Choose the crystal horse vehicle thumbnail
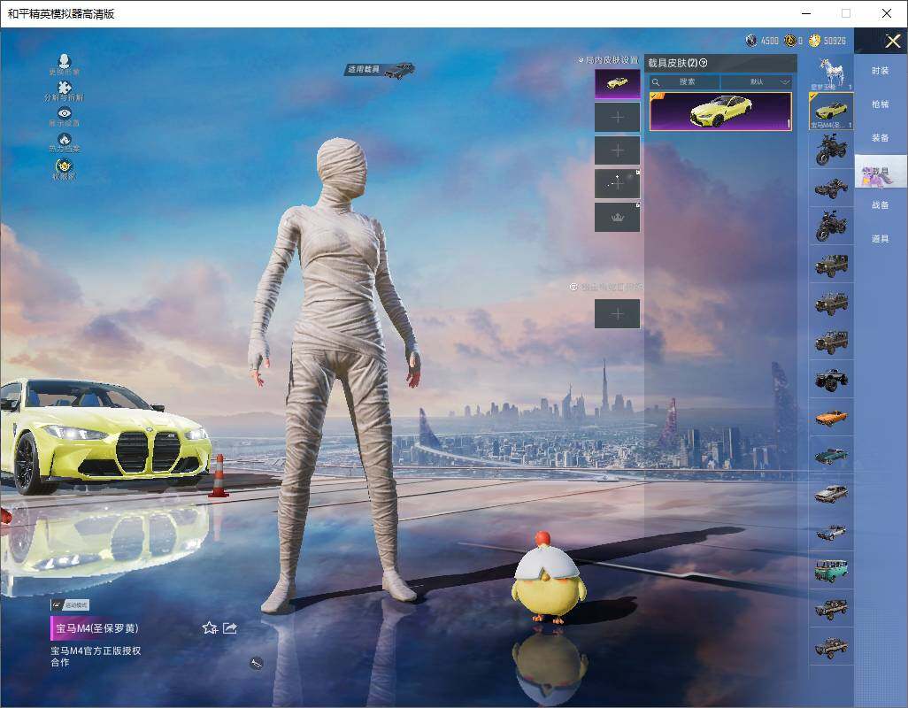The image size is (908, 708). pyautogui.click(x=831, y=73)
